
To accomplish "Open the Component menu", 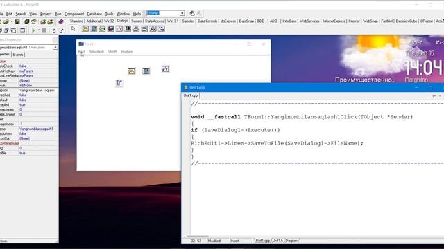I will 74,14.
